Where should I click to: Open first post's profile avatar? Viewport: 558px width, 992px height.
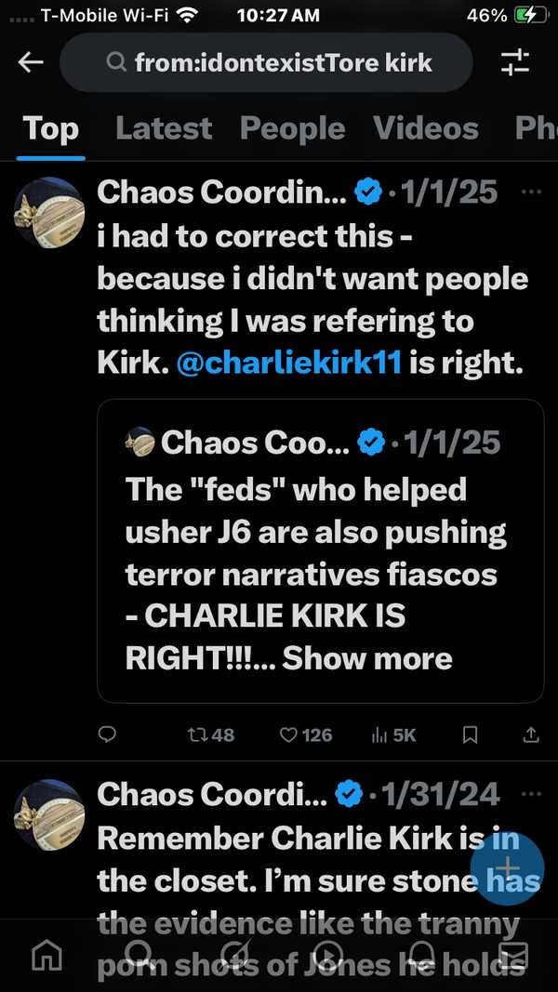click(x=49, y=212)
